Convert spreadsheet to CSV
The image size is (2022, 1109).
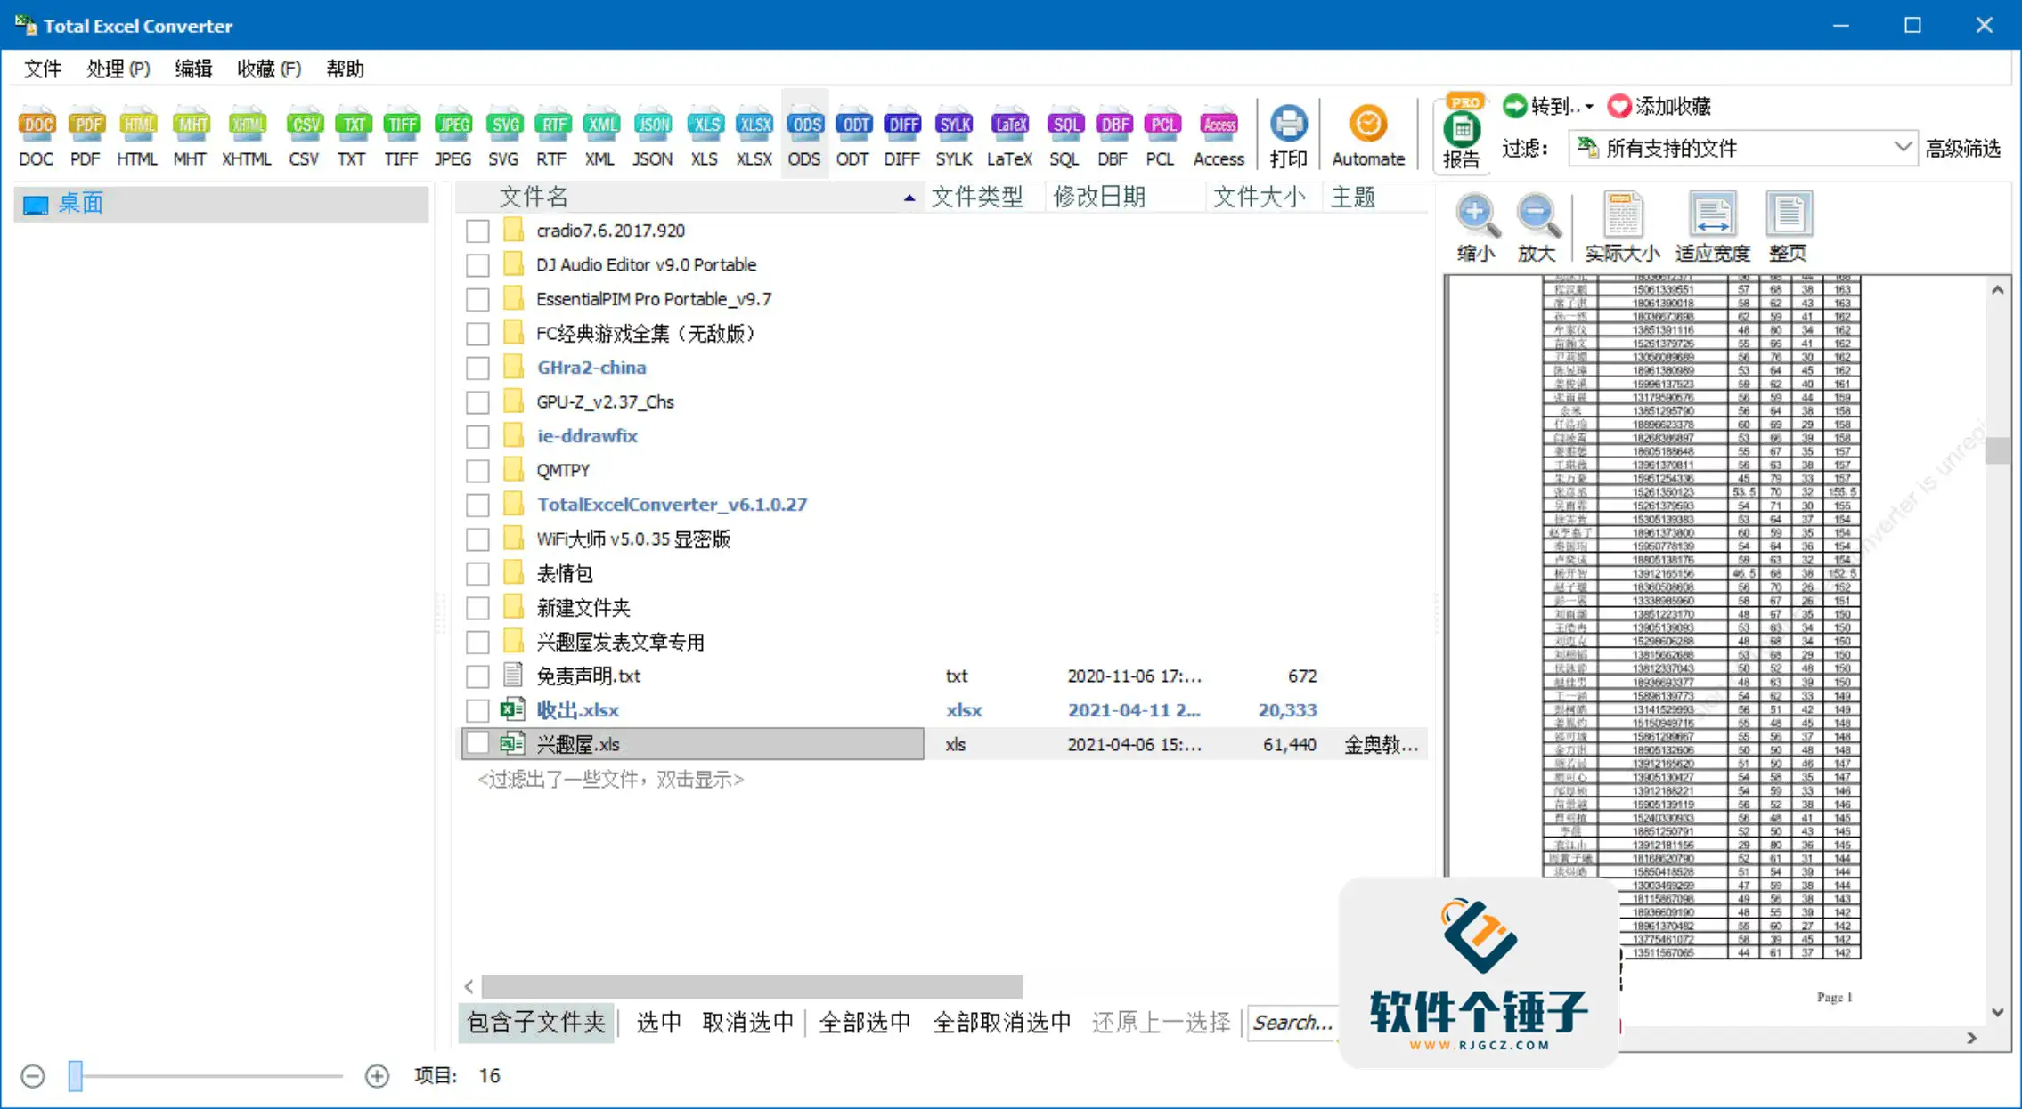(304, 136)
